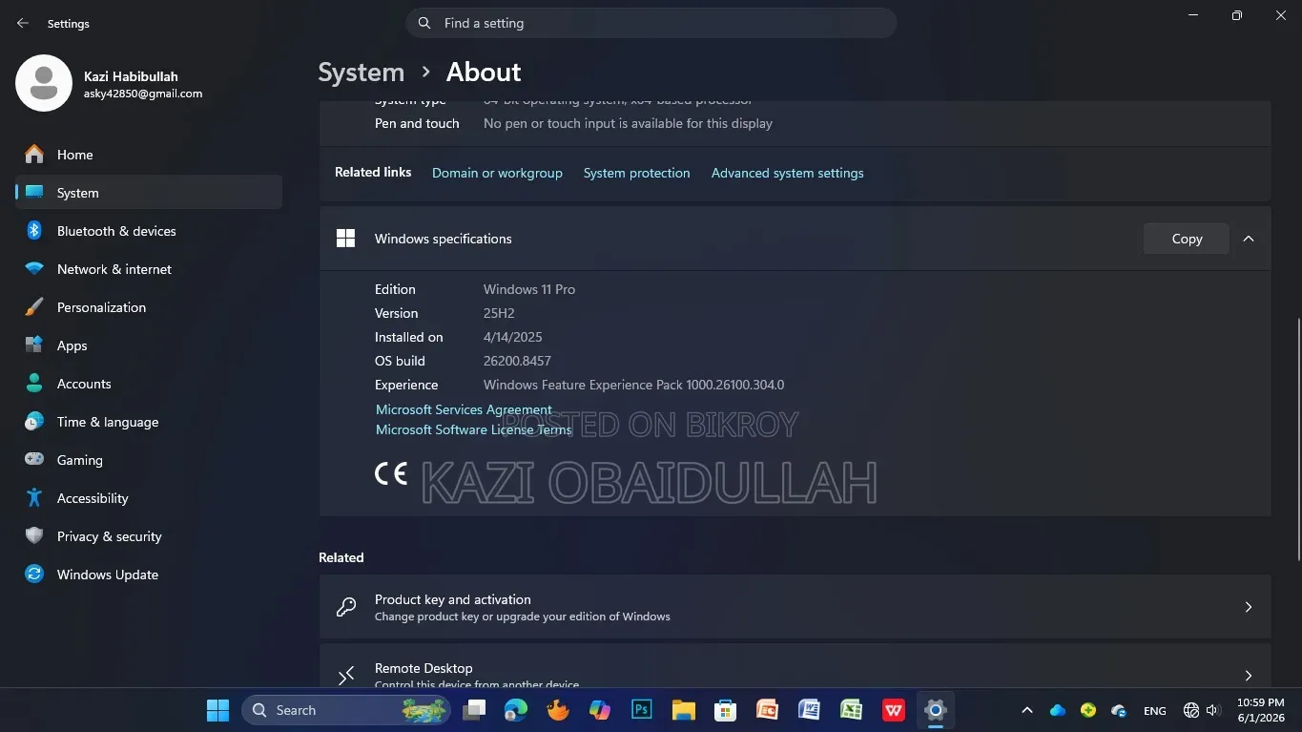Launch Firefox from the taskbar

pyautogui.click(x=558, y=710)
